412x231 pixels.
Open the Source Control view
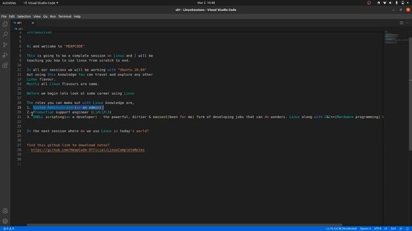point(5,44)
